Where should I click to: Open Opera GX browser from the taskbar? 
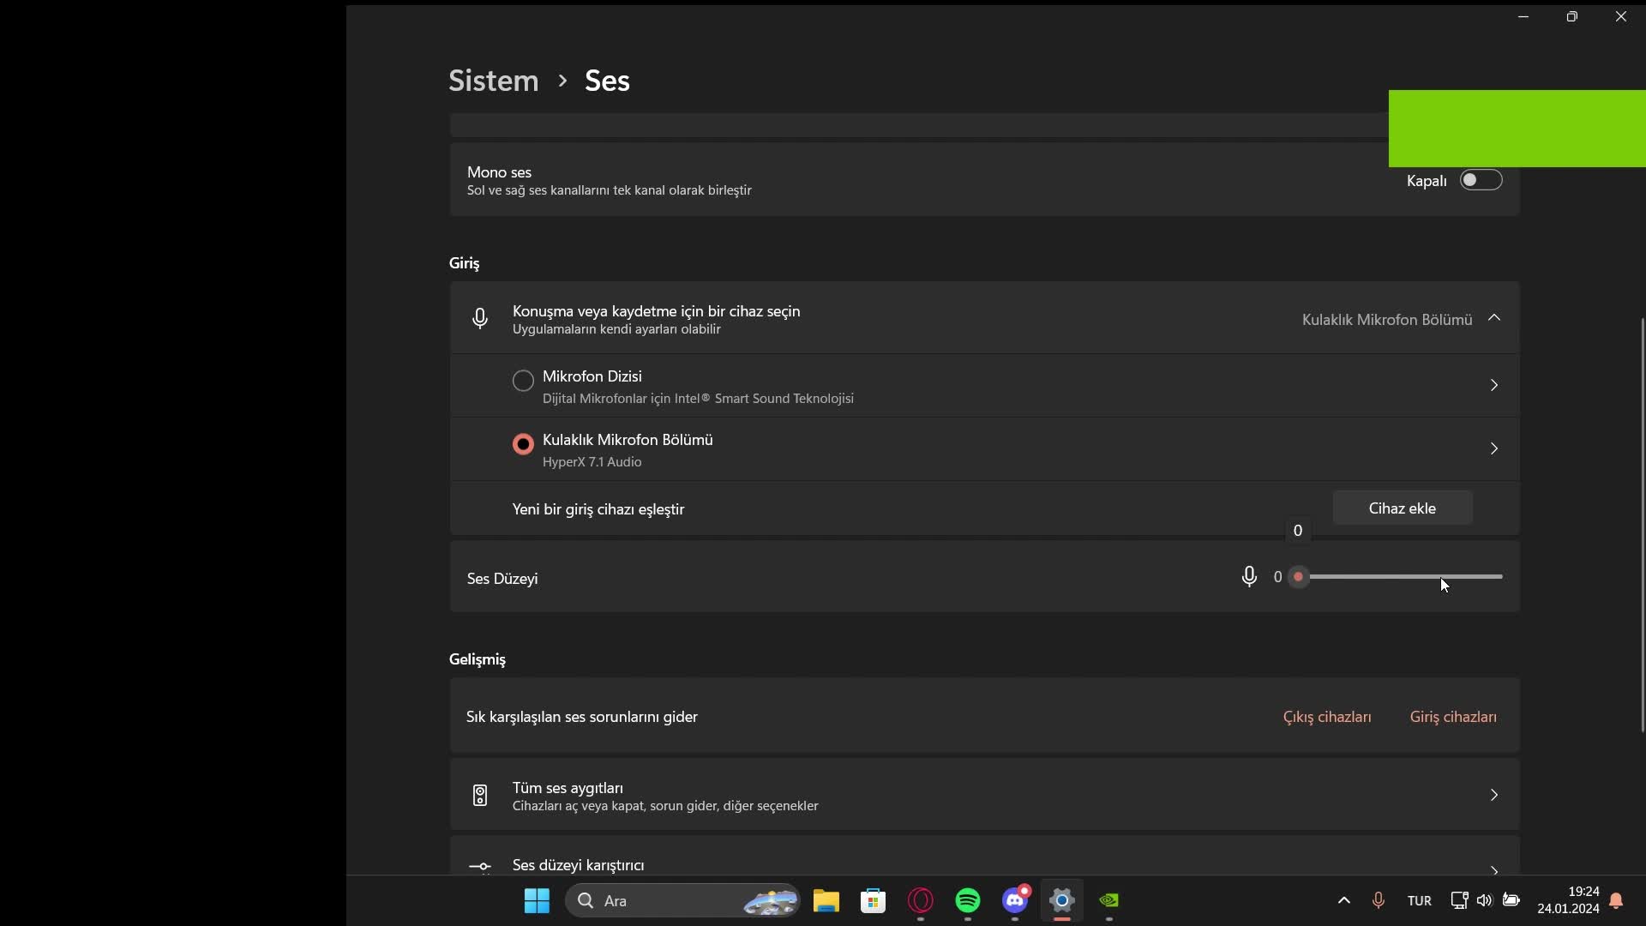coord(921,900)
